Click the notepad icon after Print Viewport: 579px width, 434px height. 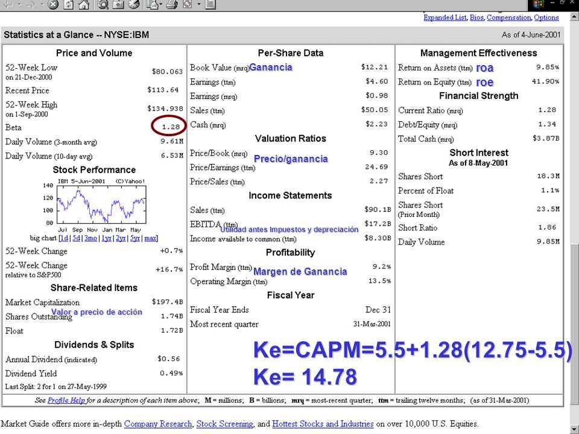click(210, 4)
